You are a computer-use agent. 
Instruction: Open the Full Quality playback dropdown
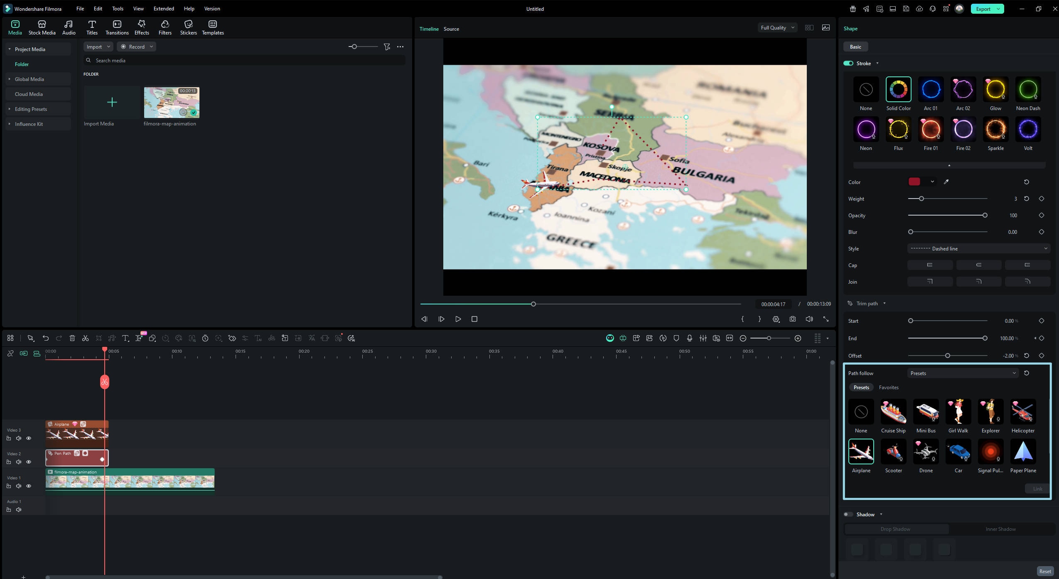tap(776, 27)
